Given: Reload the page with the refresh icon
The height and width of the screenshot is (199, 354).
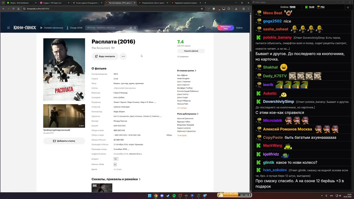Looking at the screenshot, I should coord(13,9).
